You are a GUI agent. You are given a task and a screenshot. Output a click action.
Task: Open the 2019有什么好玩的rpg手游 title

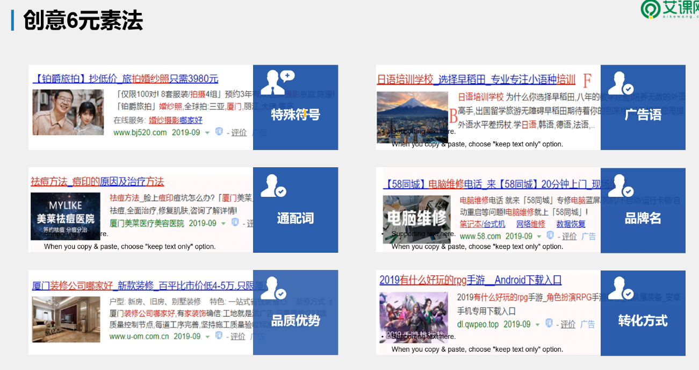pos(471,280)
